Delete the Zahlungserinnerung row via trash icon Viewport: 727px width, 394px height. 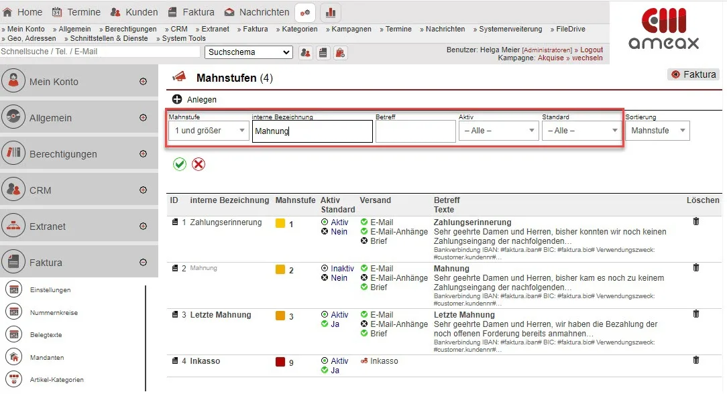pyautogui.click(x=695, y=222)
